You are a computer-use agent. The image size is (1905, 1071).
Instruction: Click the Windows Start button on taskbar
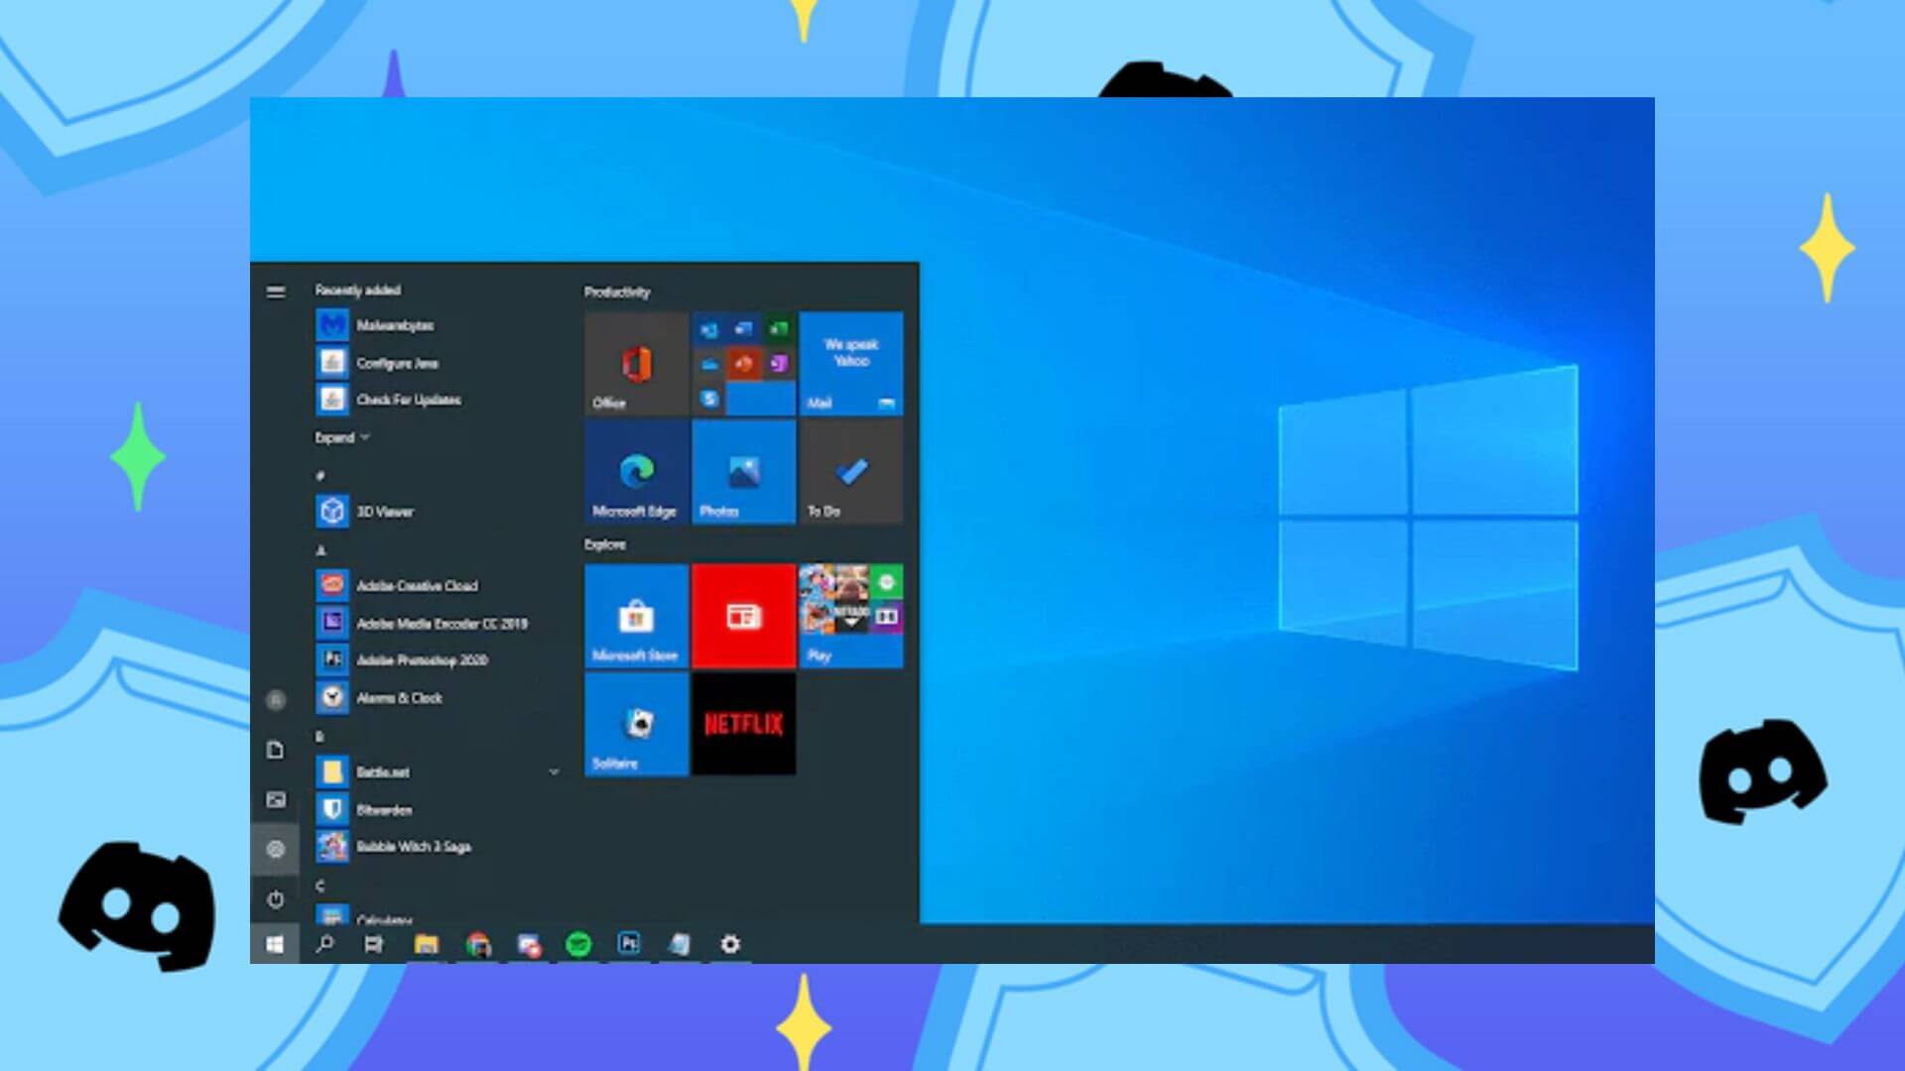[x=275, y=944]
